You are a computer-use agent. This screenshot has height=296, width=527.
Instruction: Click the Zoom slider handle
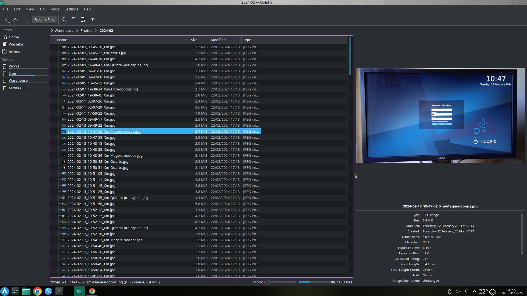(267, 282)
